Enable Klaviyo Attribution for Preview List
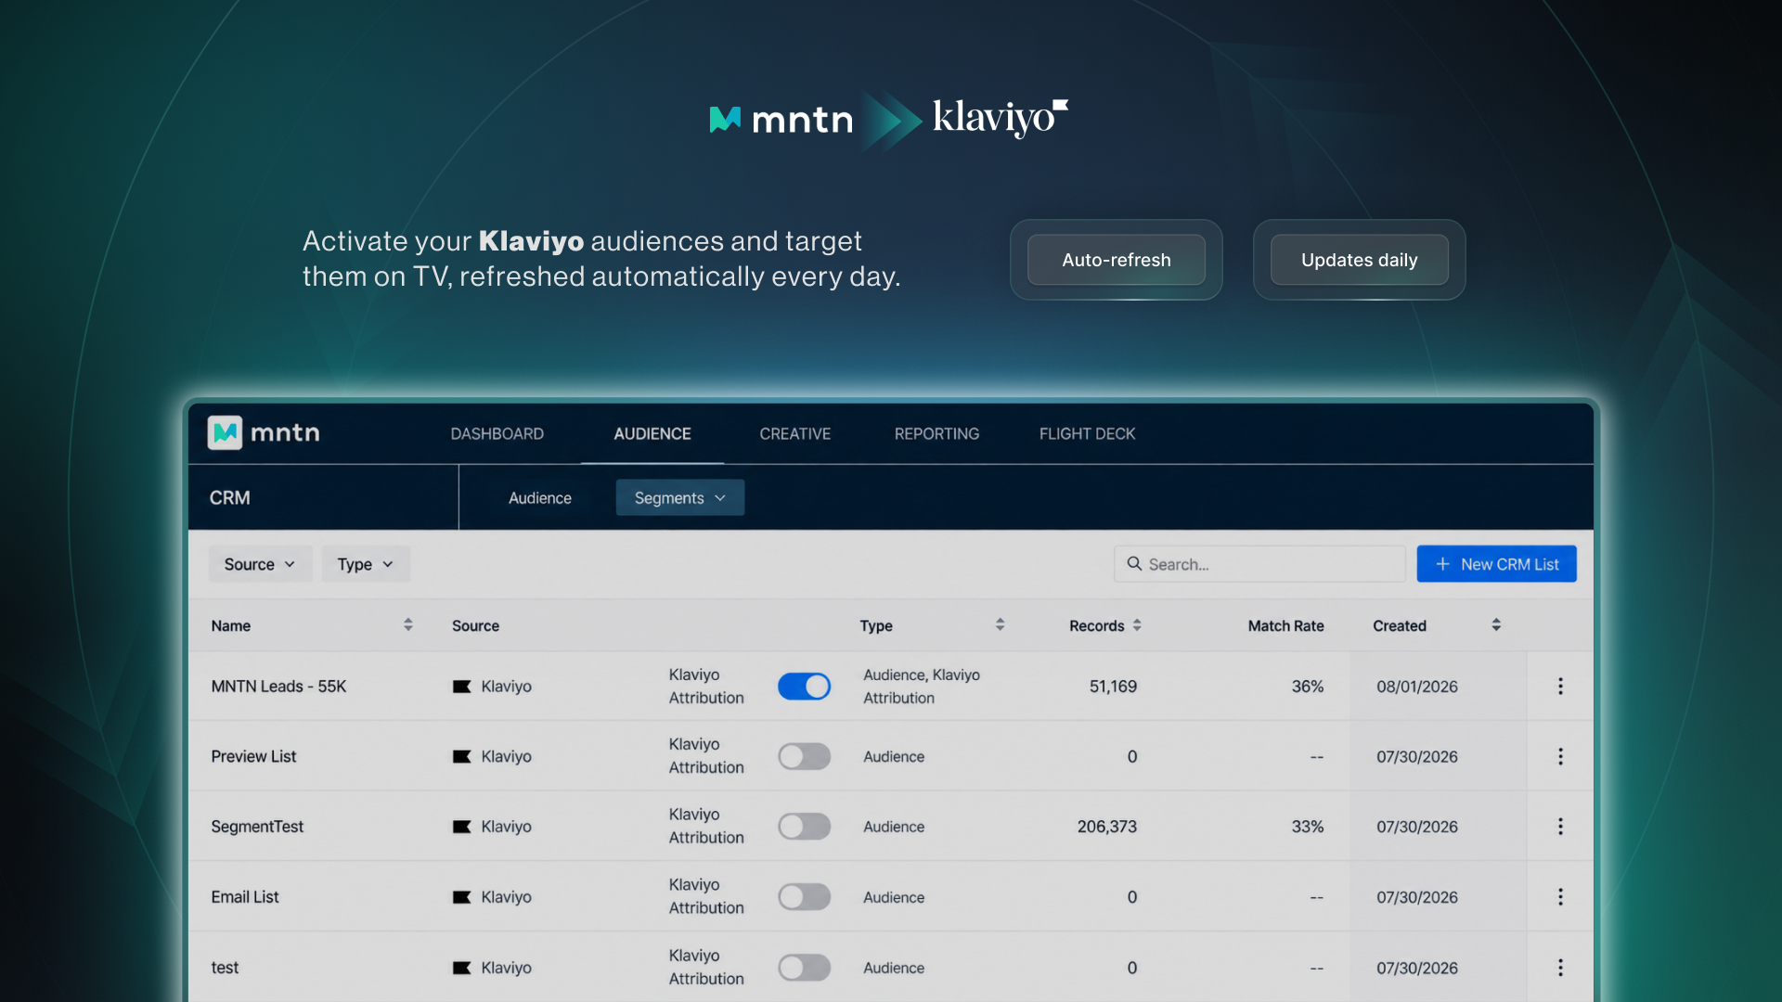 (804, 756)
